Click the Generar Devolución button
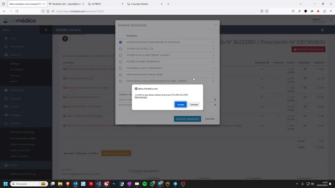The width and height of the screenshot is (335, 188). (x=187, y=119)
